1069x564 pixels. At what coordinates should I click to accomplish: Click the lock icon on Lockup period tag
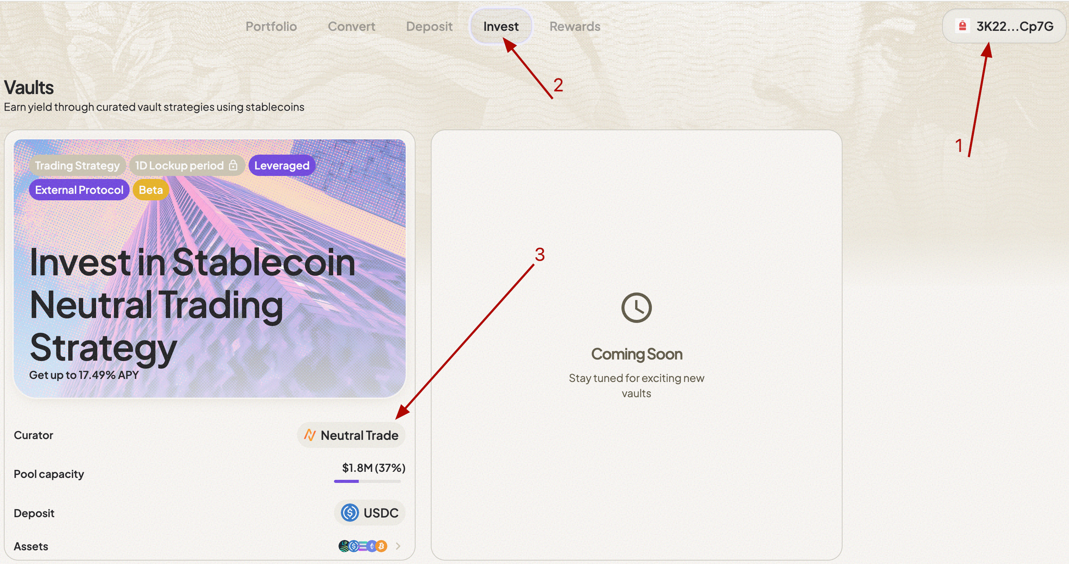233,165
